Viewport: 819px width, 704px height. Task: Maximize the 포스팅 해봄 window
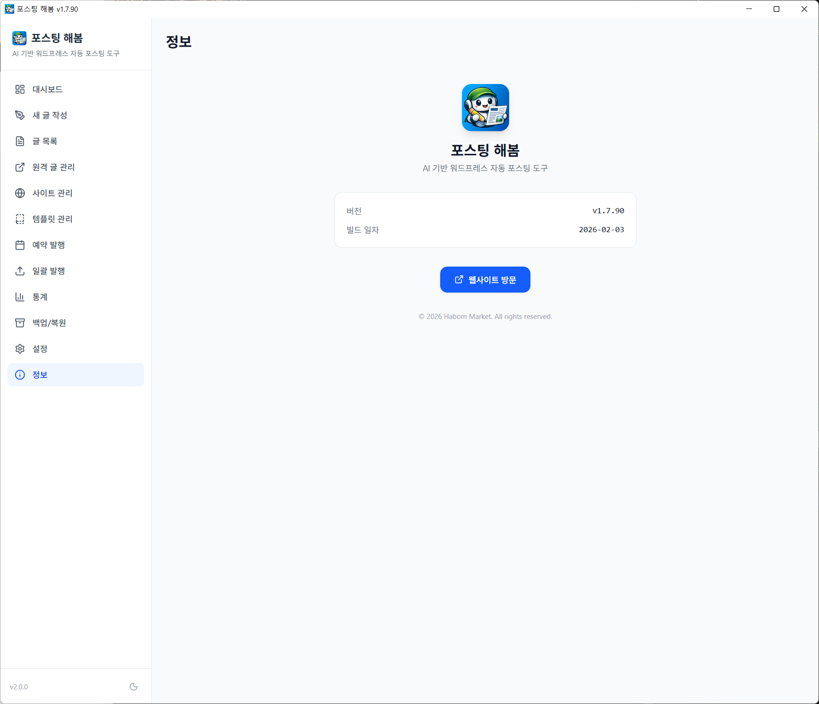point(776,9)
